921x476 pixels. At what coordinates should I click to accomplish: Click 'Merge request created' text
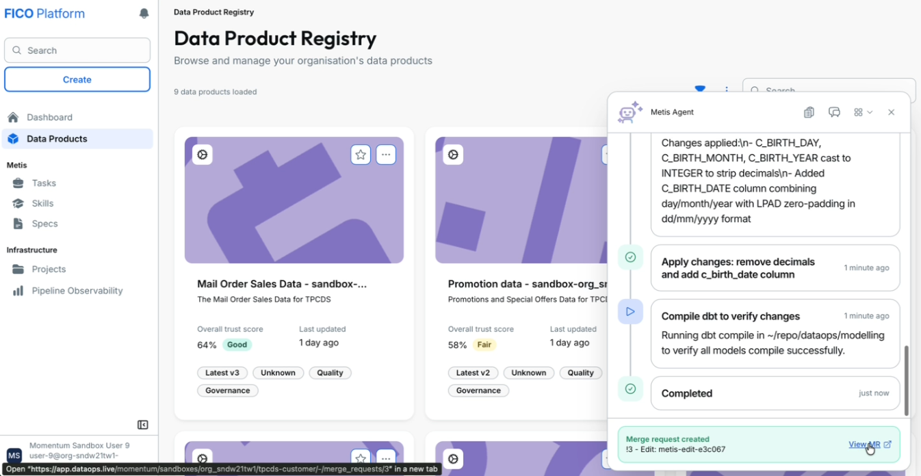point(668,439)
